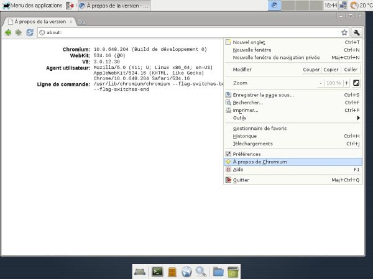
Task: Open the orange notebook dock icon
Action: point(172,272)
